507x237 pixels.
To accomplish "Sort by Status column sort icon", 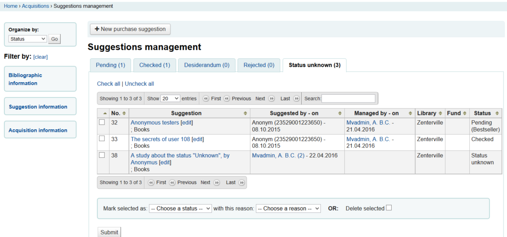I will (x=497, y=113).
